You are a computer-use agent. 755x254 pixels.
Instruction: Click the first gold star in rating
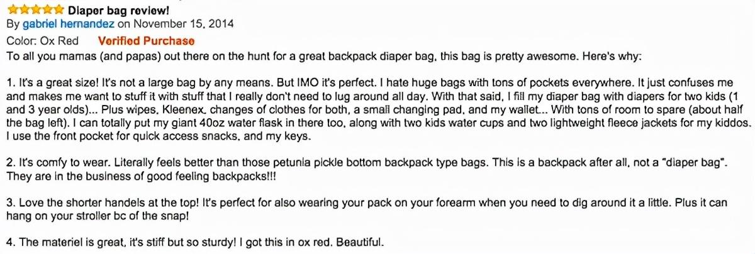[x=11, y=9]
